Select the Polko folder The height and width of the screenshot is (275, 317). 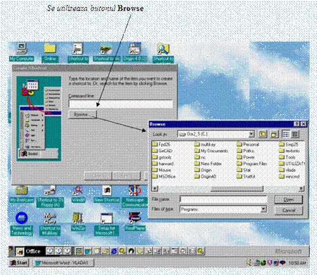tap(245, 151)
